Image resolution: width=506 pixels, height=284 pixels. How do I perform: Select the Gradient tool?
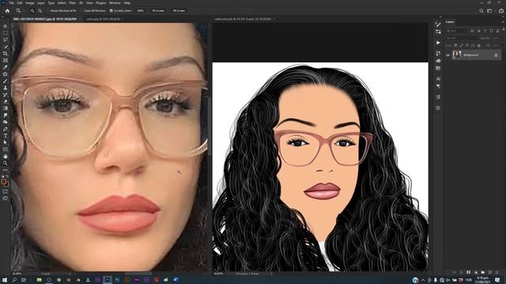pyautogui.click(x=6, y=108)
